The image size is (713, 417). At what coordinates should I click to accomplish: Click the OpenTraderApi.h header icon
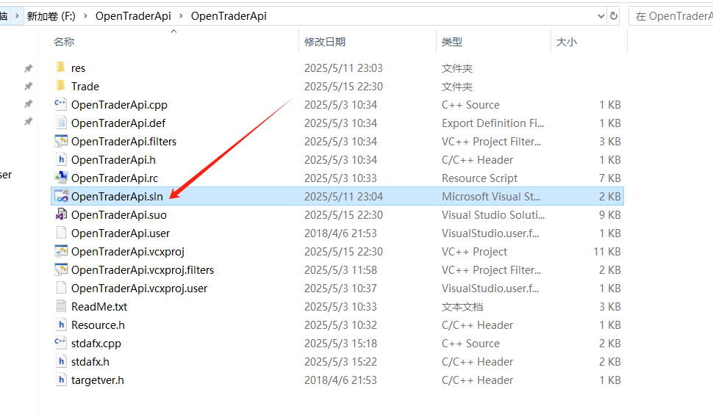point(61,159)
